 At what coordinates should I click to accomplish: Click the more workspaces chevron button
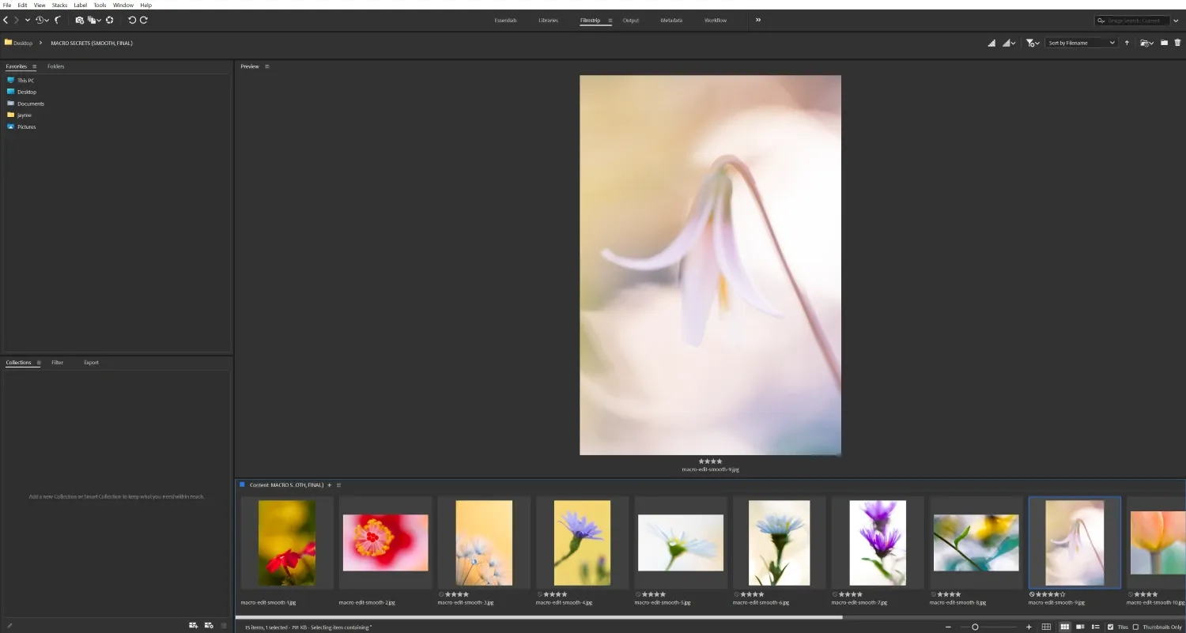click(757, 20)
